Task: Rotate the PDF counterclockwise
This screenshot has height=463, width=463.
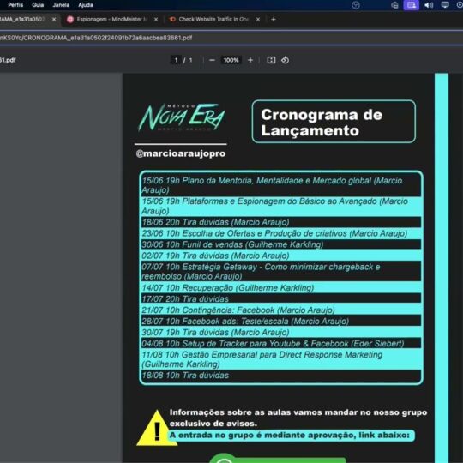Action: point(285,60)
